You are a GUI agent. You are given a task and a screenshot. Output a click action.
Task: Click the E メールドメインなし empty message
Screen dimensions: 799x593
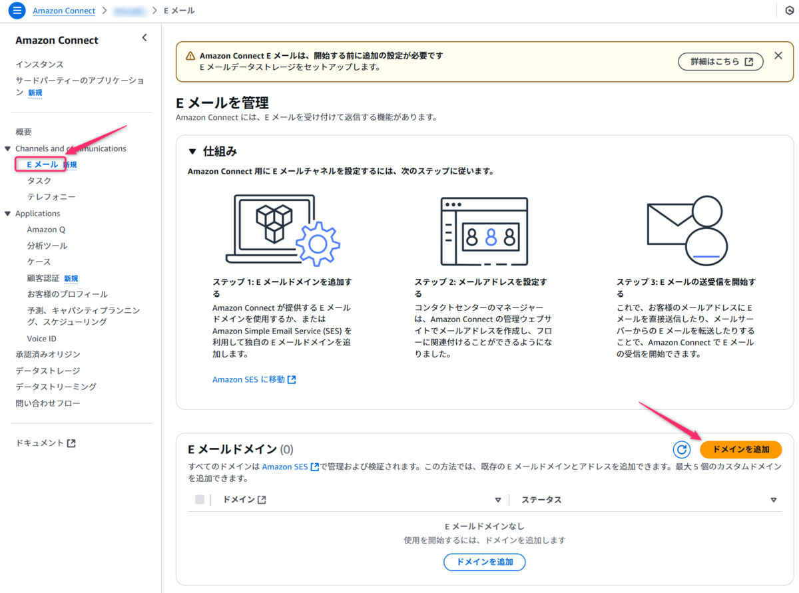tap(484, 526)
